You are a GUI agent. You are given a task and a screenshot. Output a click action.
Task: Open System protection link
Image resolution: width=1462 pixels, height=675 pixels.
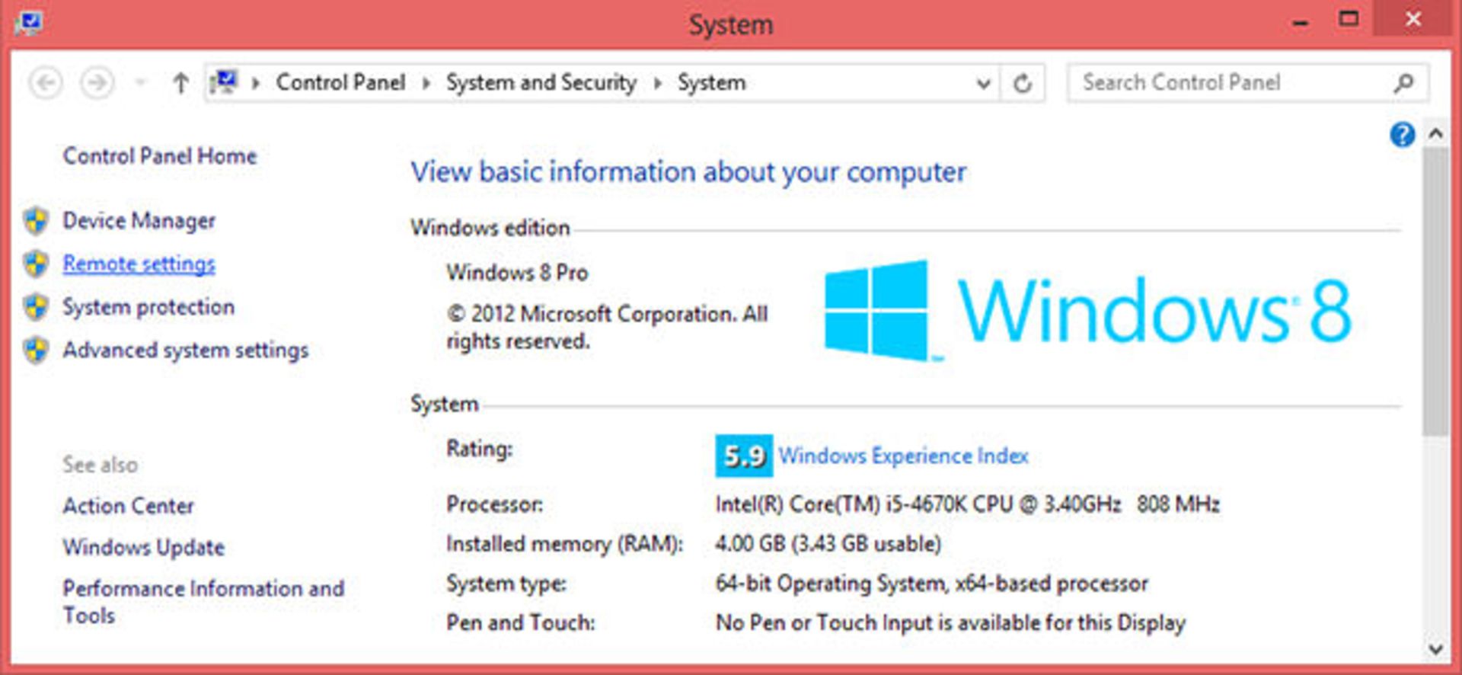[x=148, y=307]
